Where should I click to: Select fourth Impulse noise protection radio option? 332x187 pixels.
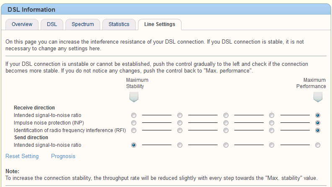(272, 123)
